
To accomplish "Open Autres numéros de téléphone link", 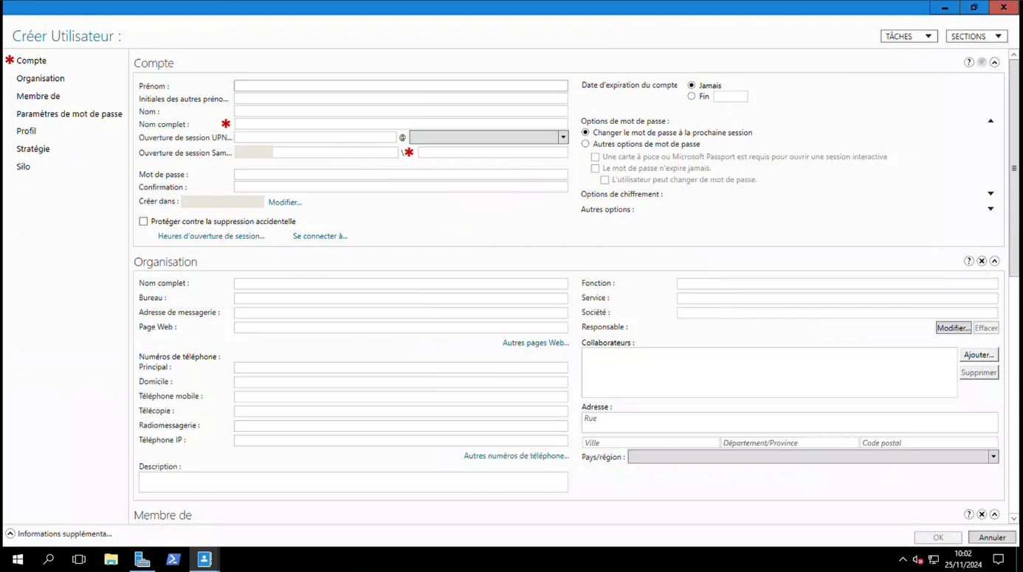I will [517, 456].
